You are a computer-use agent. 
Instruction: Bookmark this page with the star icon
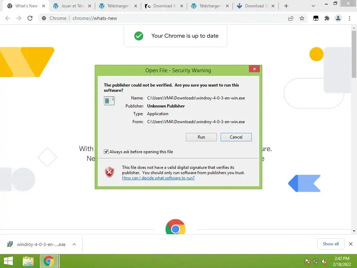click(x=302, y=18)
